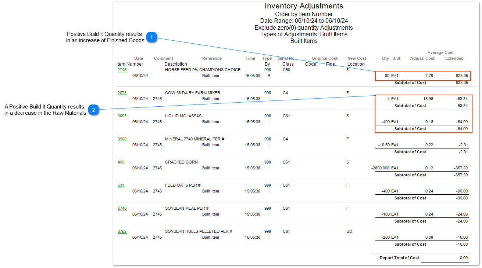Click the -2890.000 quantity value
This screenshot has height=268, width=482.
coord(380,168)
